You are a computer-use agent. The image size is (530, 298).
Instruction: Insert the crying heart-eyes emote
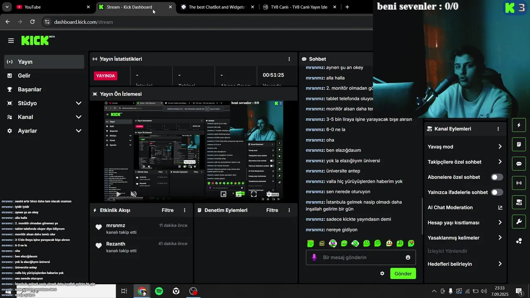[x=411, y=243]
